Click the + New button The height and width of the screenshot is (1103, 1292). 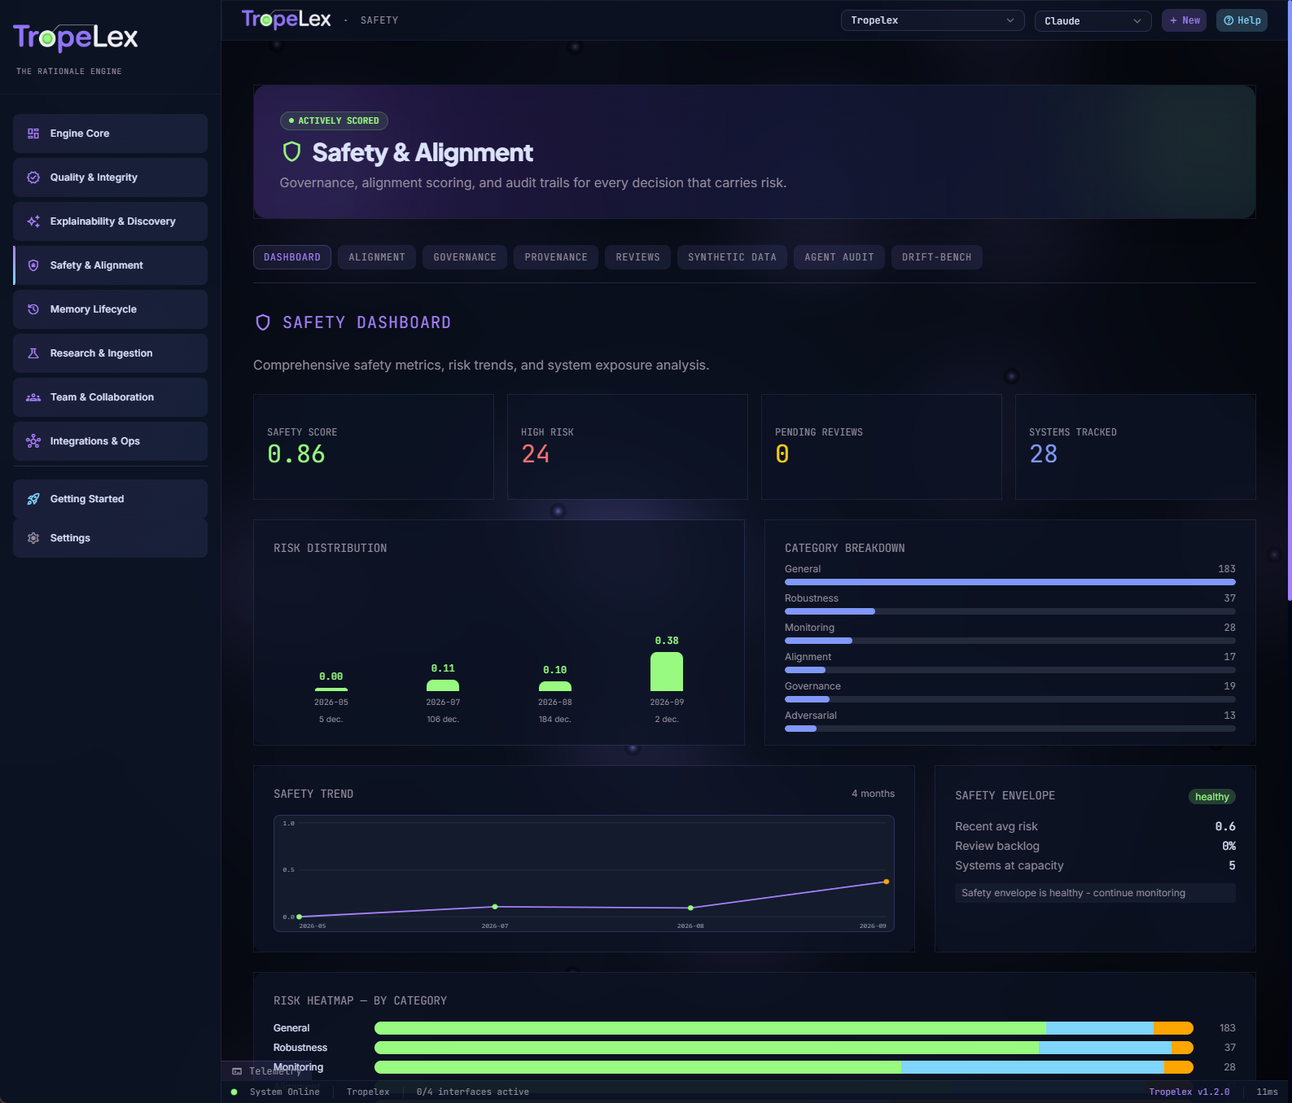1185,20
